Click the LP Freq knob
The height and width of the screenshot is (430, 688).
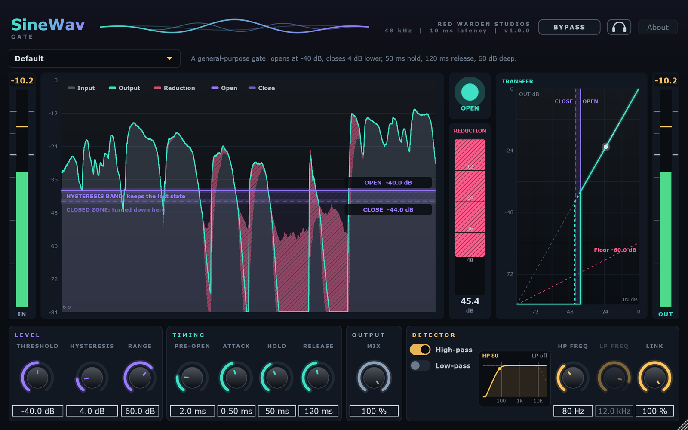[614, 377]
